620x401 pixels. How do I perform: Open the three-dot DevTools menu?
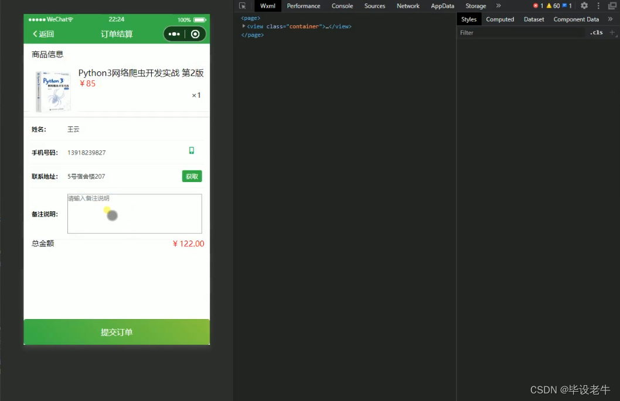[598, 5]
